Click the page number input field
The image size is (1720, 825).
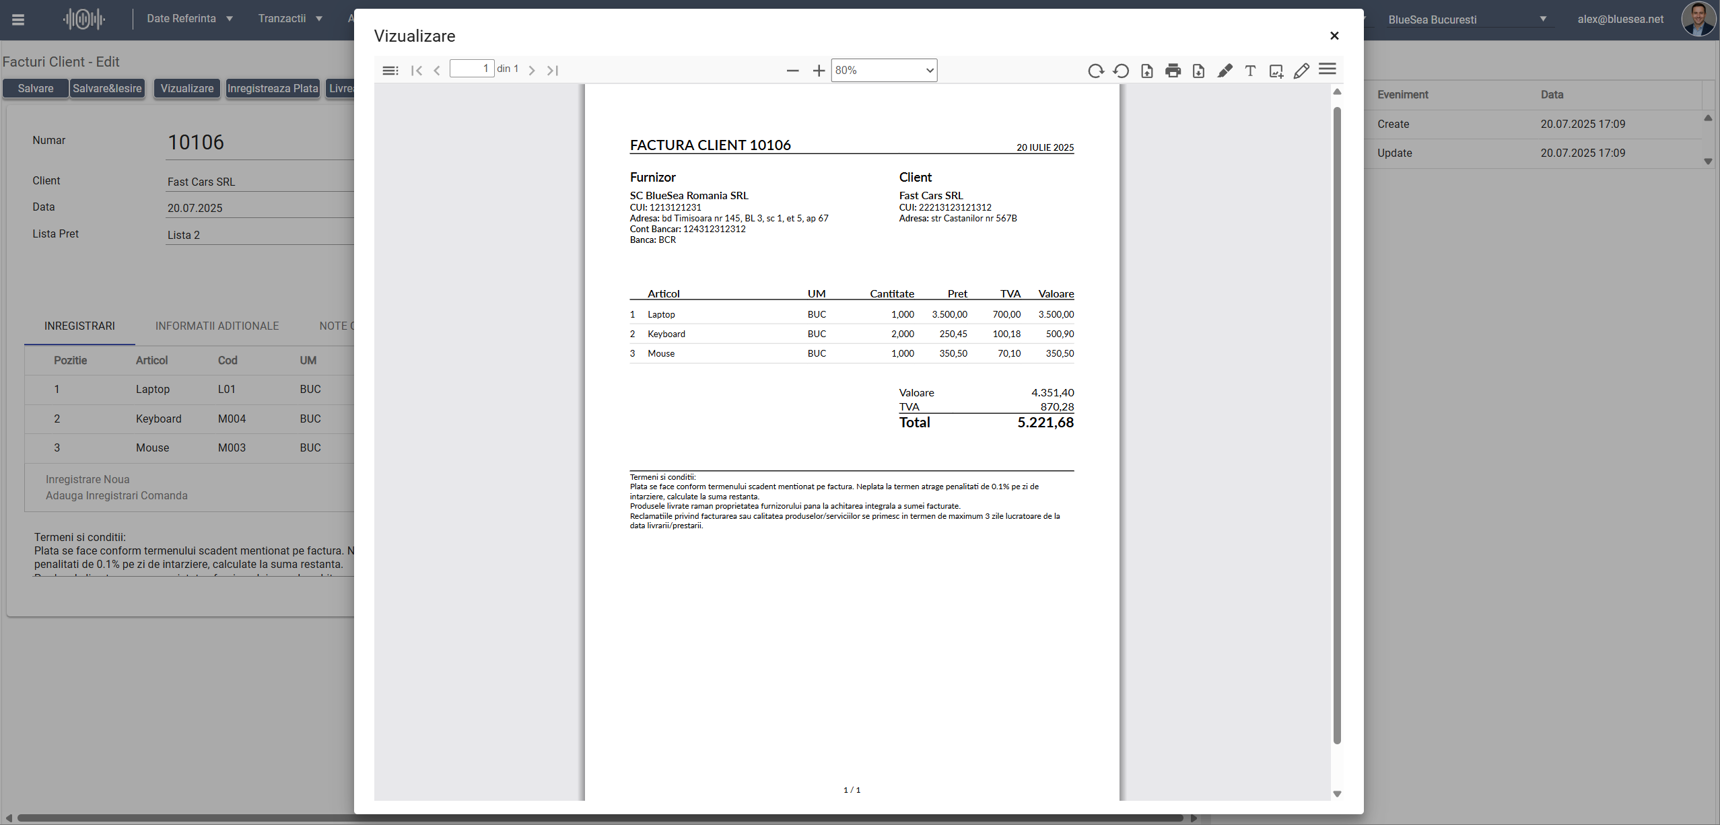point(471,69)
